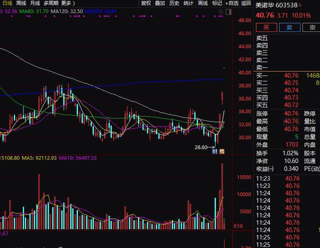
Task: Click the 15000 volume axis label
Action: 244,177
